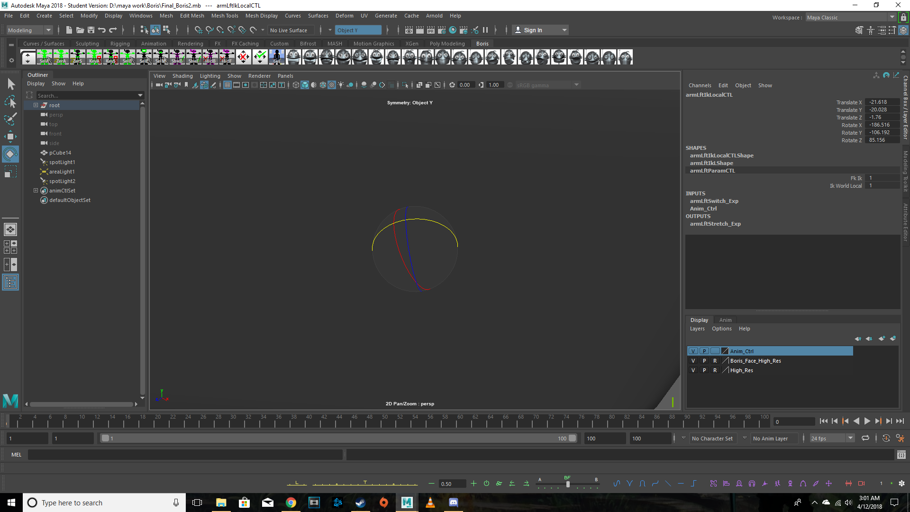Switch to the Rigging shelf tab
This screenshot has width=910, height=512.
pos(119,43)
